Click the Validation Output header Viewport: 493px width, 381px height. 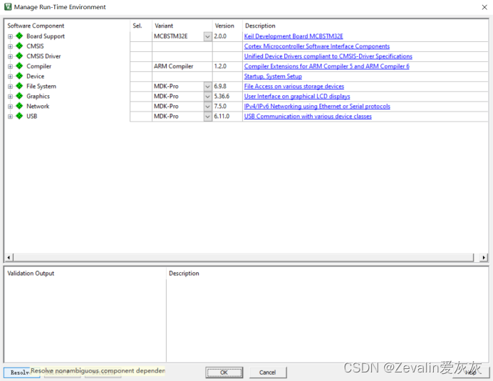(x=31, y=273)
